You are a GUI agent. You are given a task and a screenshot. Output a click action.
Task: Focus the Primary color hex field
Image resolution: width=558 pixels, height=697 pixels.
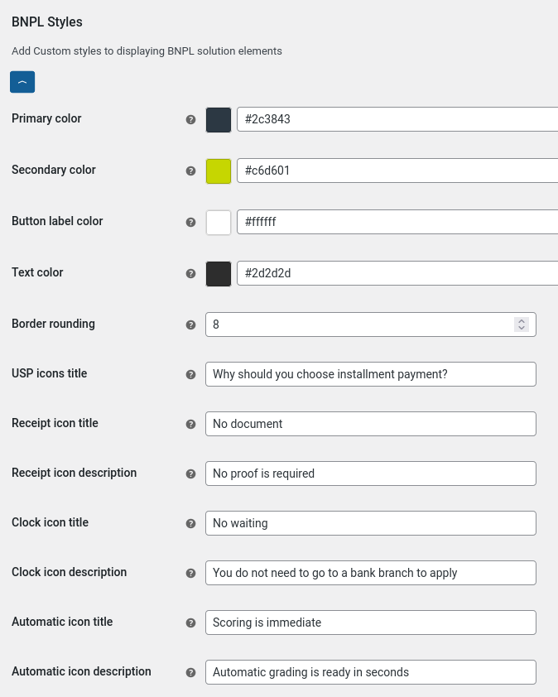point(397,119)
